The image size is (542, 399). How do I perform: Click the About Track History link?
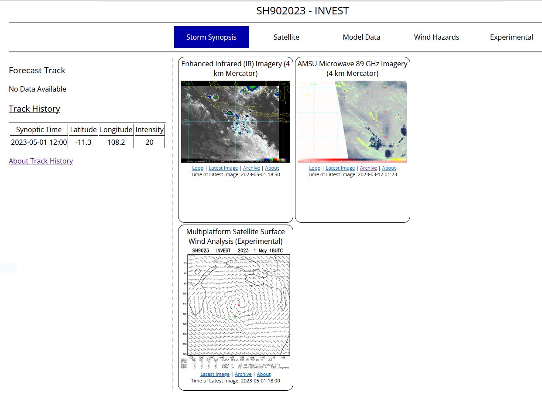pos(41,161)
